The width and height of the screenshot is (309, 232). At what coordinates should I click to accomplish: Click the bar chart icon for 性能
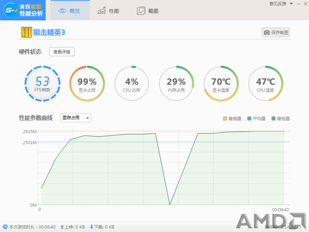[x=101, y=11]
